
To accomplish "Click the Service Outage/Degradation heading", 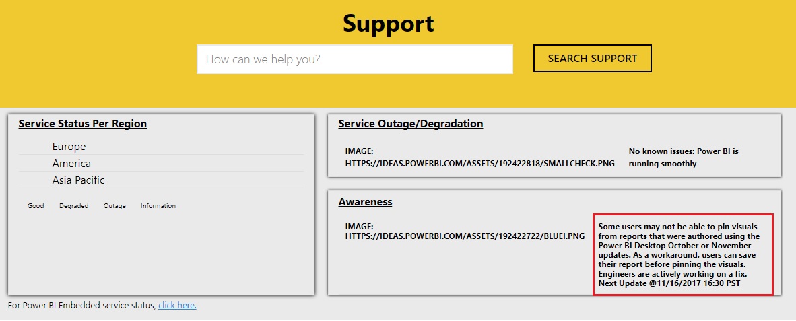I will coord(411,124).
